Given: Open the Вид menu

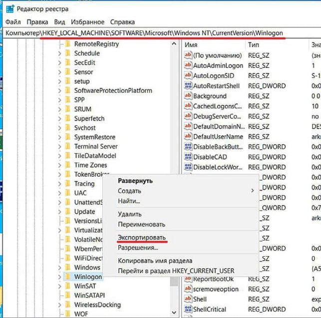Looking at the screenshot, I should (59, 22).
